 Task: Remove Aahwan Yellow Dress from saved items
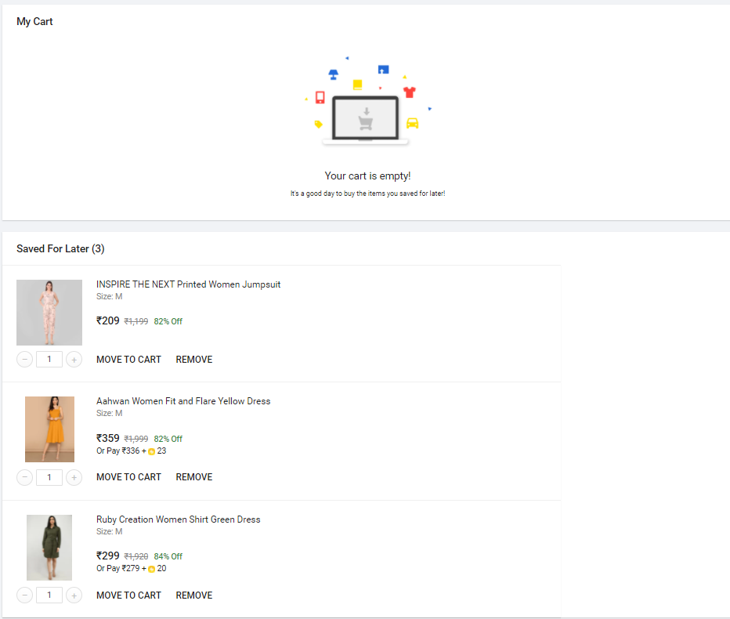point(194,477)
